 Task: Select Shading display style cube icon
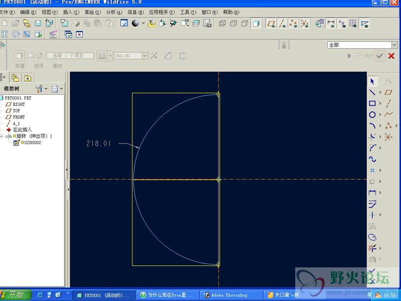(x=256, y=24)
